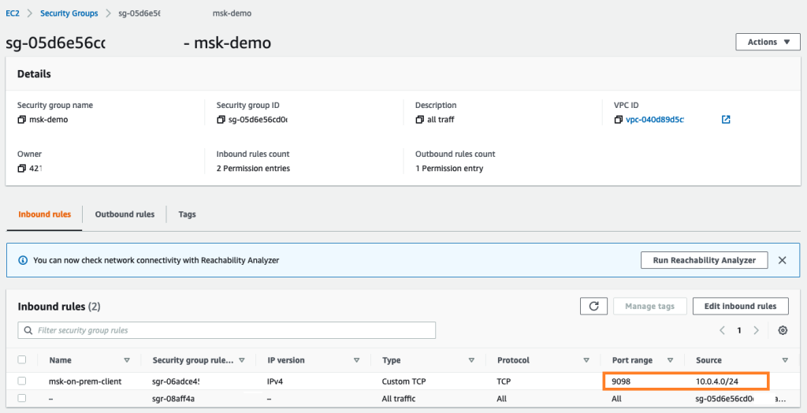Click the info icon in banner
807x413 pixels.
(23, 261)
